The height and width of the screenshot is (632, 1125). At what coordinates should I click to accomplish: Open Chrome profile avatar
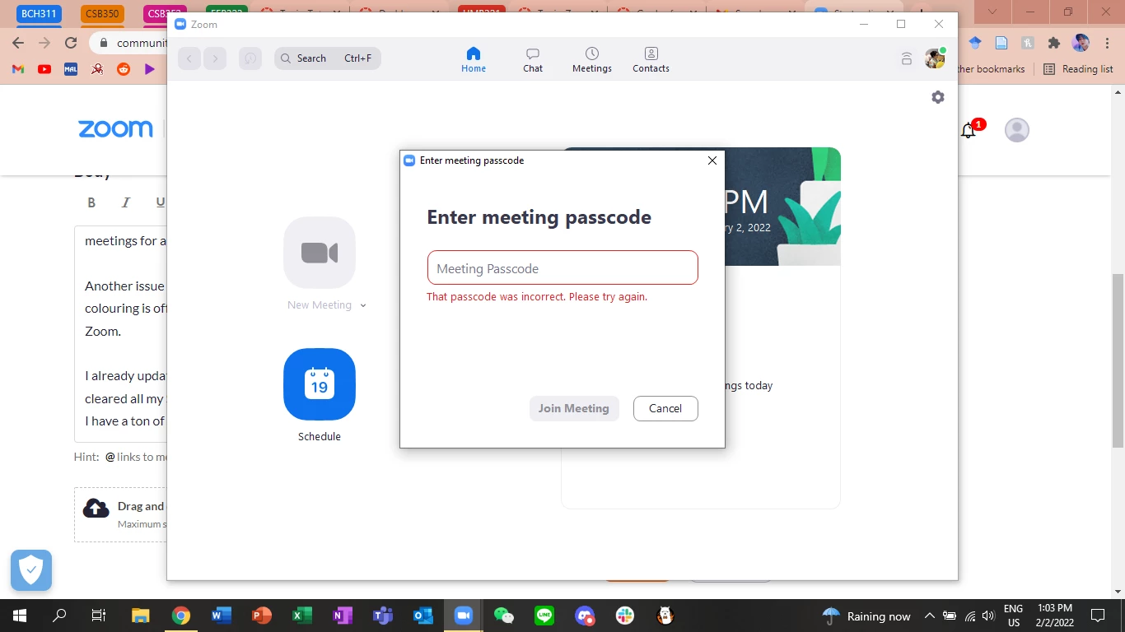1081,43
